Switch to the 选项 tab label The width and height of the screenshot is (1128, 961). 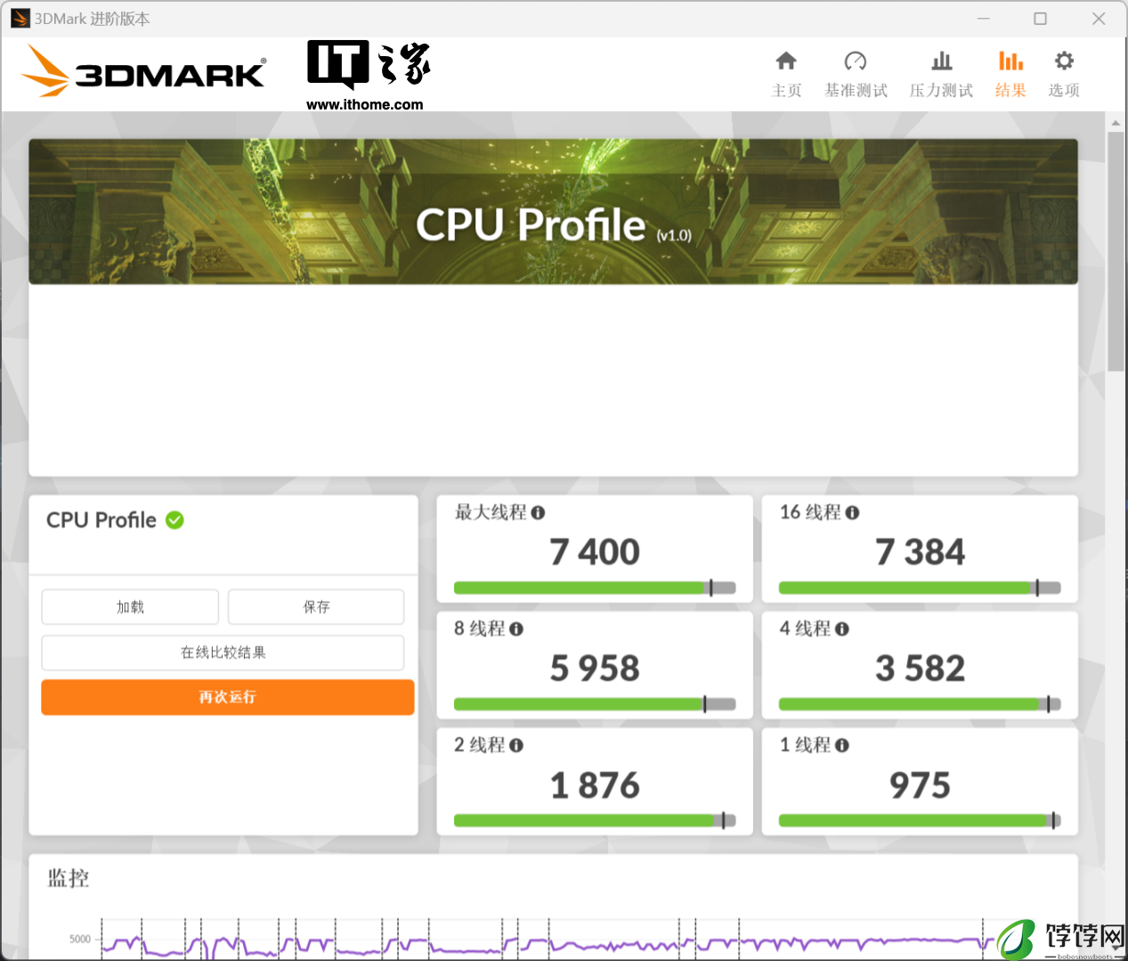coord(1064,90)
